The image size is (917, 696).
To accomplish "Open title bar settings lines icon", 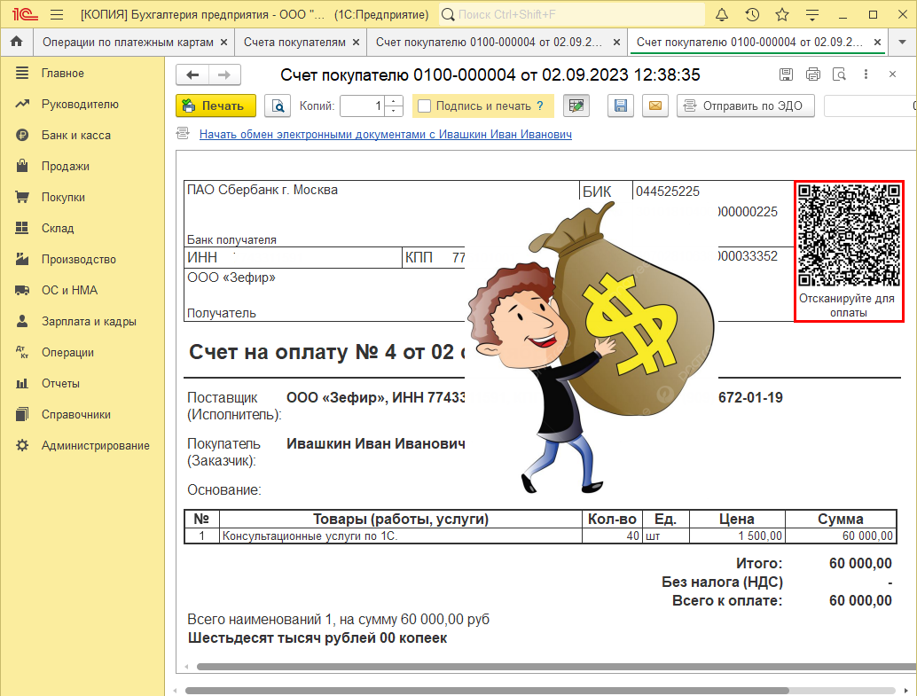I will click(812, 14).
